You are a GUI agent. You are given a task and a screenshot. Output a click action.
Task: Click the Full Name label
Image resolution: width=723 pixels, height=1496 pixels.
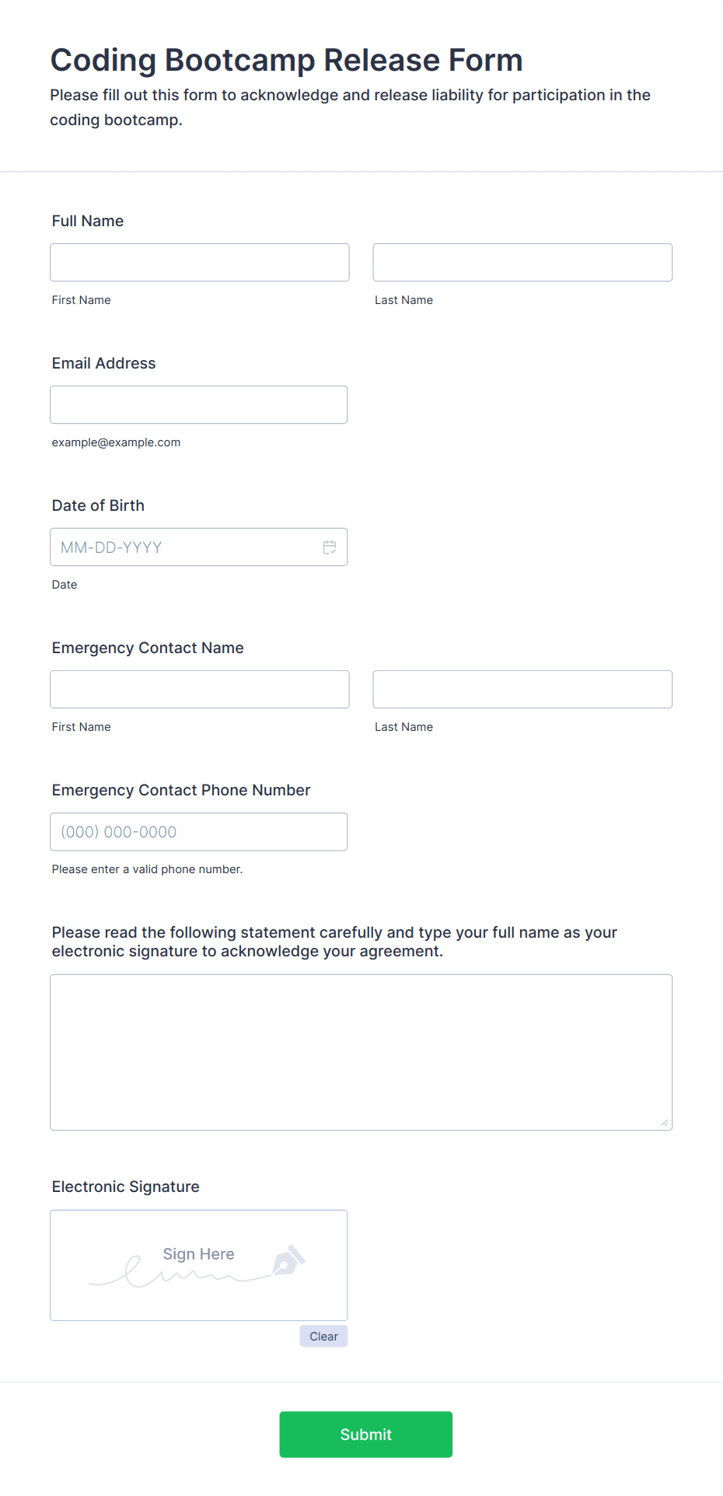pos(88,221)
